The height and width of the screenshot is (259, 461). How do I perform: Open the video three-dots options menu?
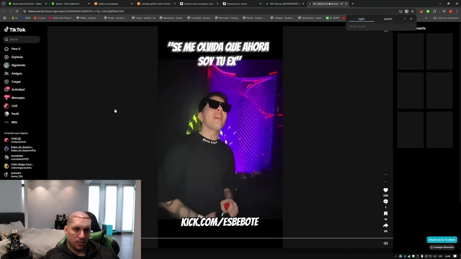click(386, 31)
